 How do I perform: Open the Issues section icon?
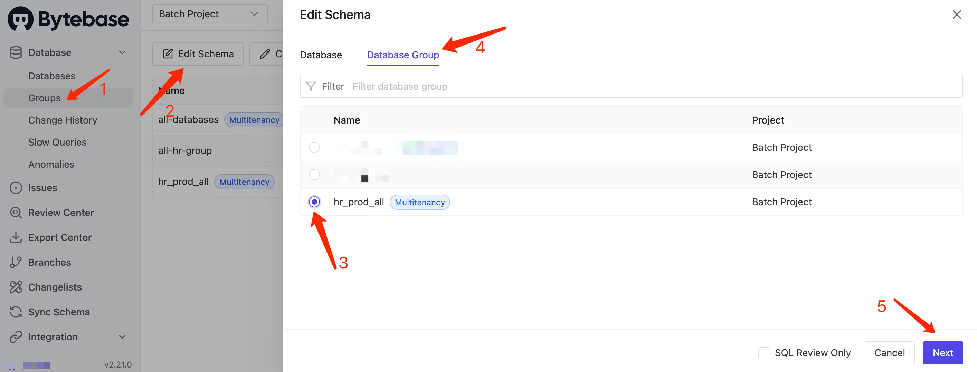pyautogui.click(x=16, y=188)
